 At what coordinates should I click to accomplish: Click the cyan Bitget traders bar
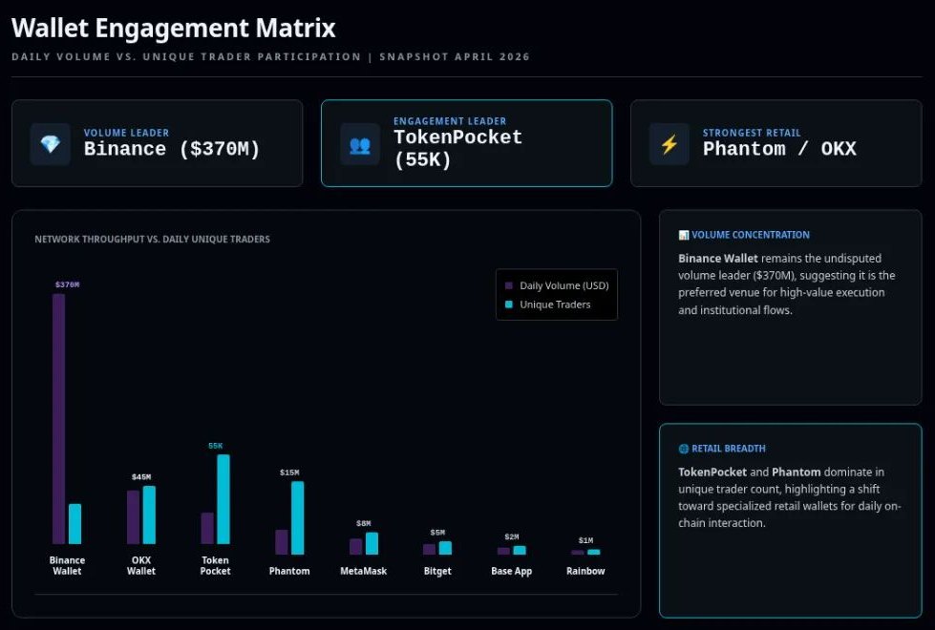pos(445,548)
